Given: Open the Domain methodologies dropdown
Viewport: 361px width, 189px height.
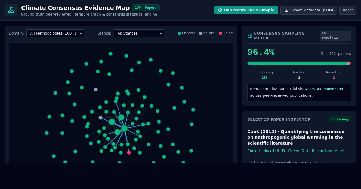Looking at the screenshot, I should (x=55, y=33).
